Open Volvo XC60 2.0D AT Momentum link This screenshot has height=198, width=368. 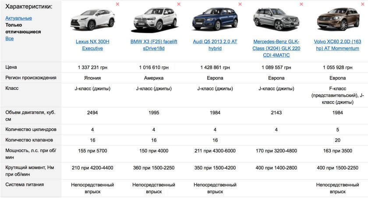pyautogui.click(x=338, y=45)
